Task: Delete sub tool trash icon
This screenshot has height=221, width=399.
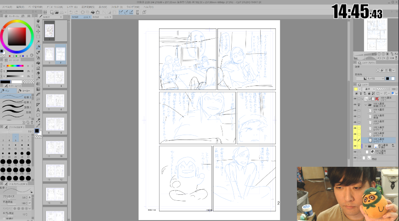Action: 32,122
